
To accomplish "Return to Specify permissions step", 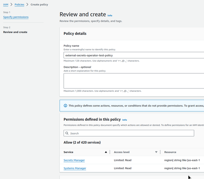I will (x=16, y=17).
